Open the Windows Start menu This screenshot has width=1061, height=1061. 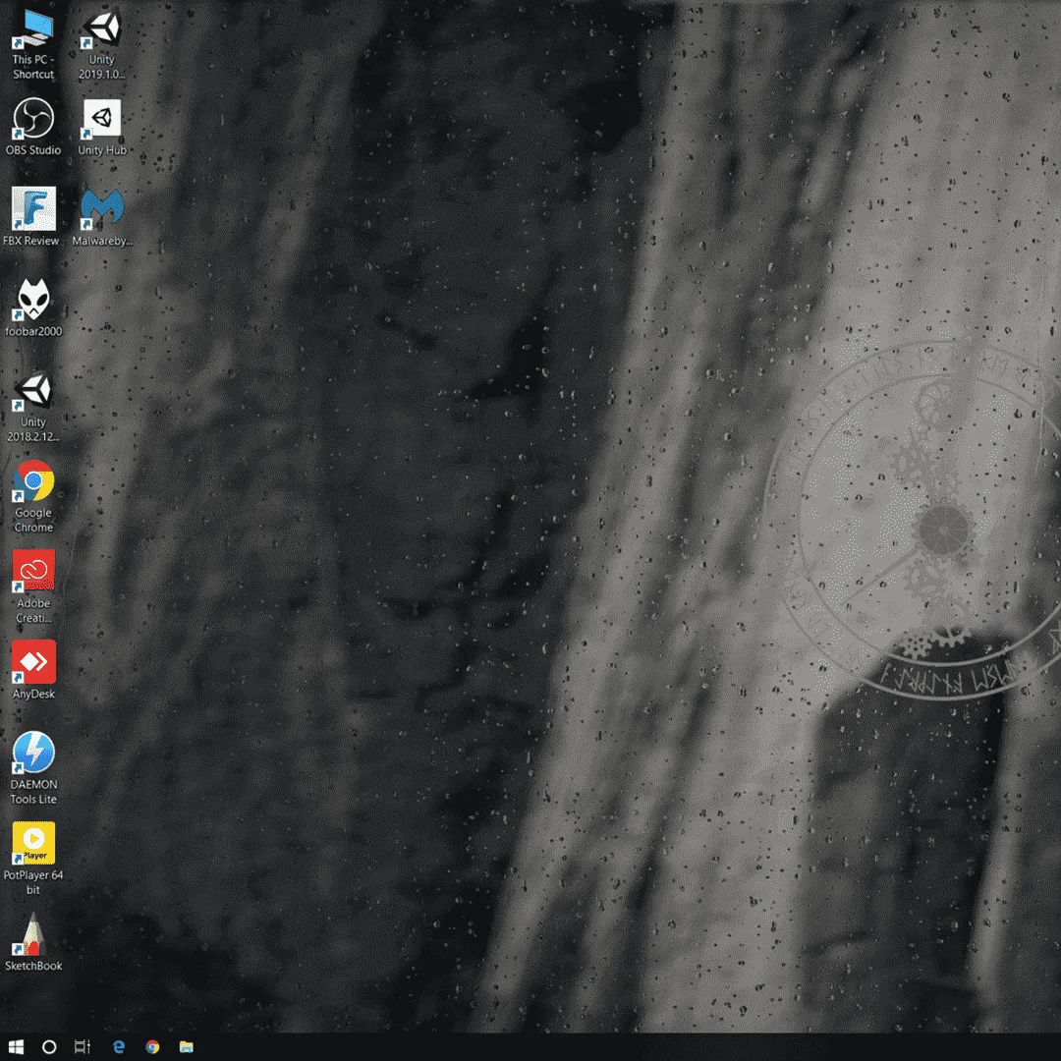coord(16,1047)
